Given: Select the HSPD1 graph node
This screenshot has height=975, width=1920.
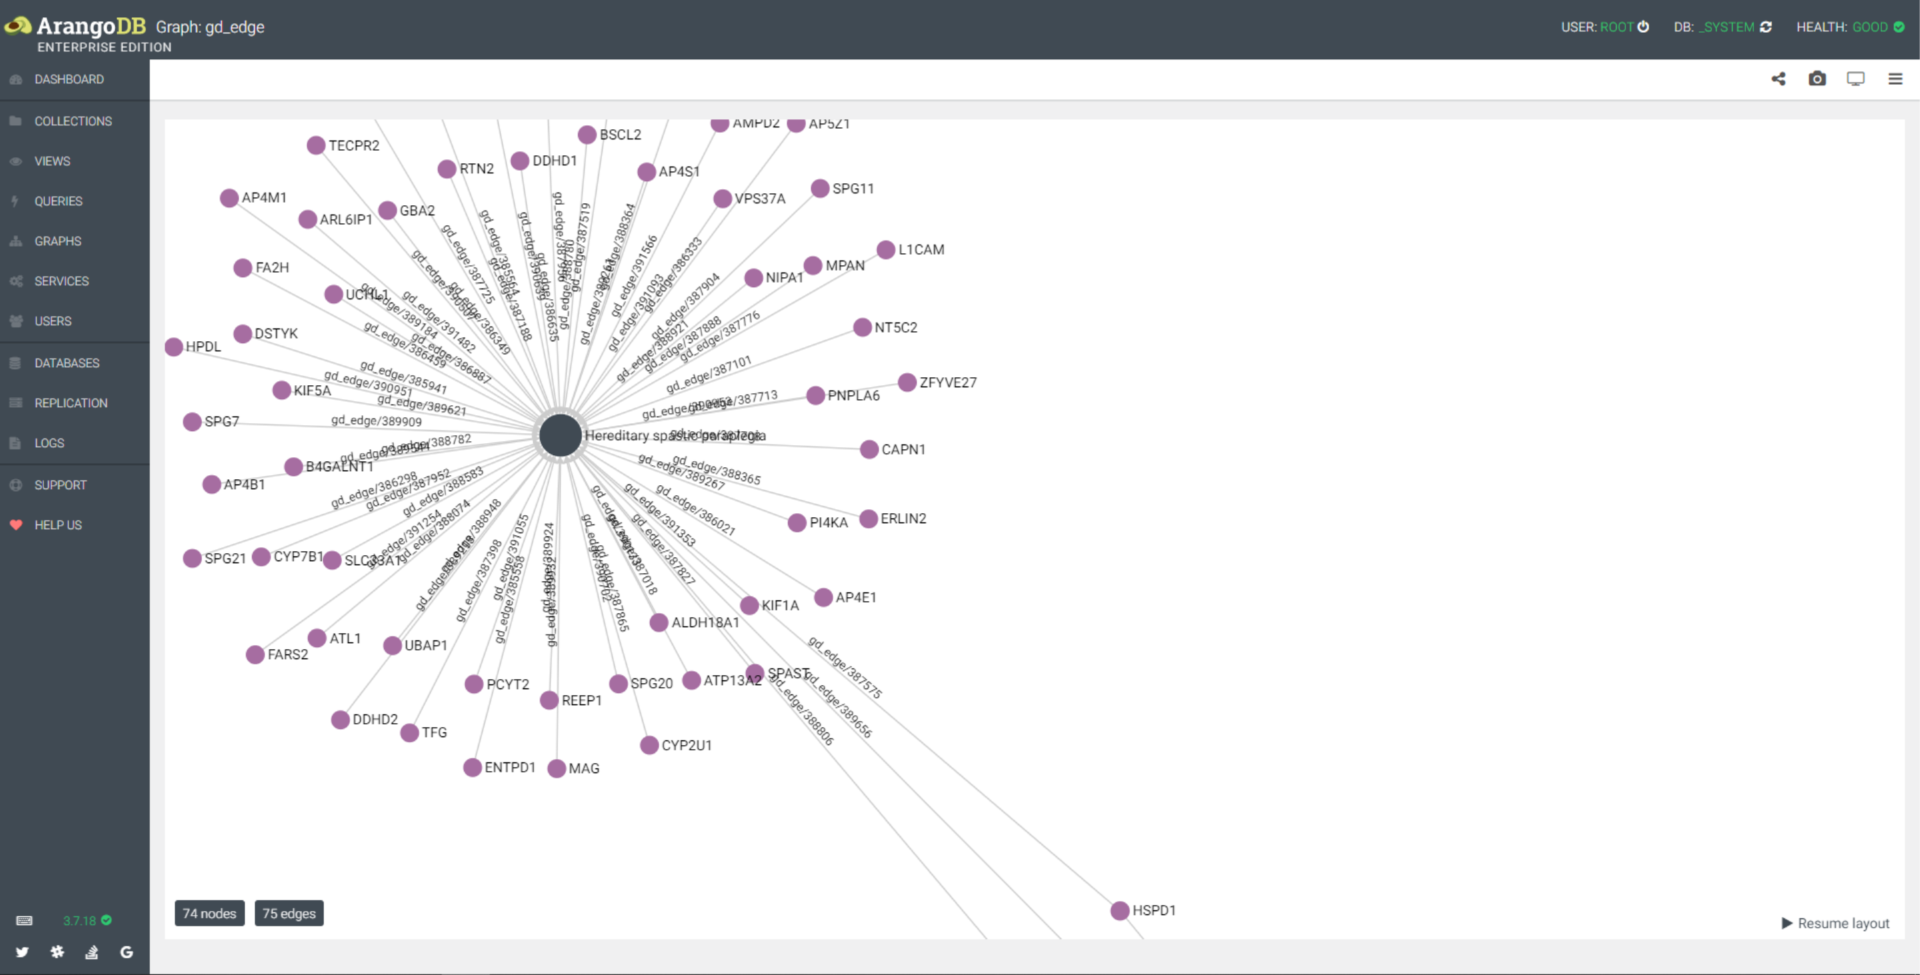Looking at the screenshot, I should [1119, 910].
